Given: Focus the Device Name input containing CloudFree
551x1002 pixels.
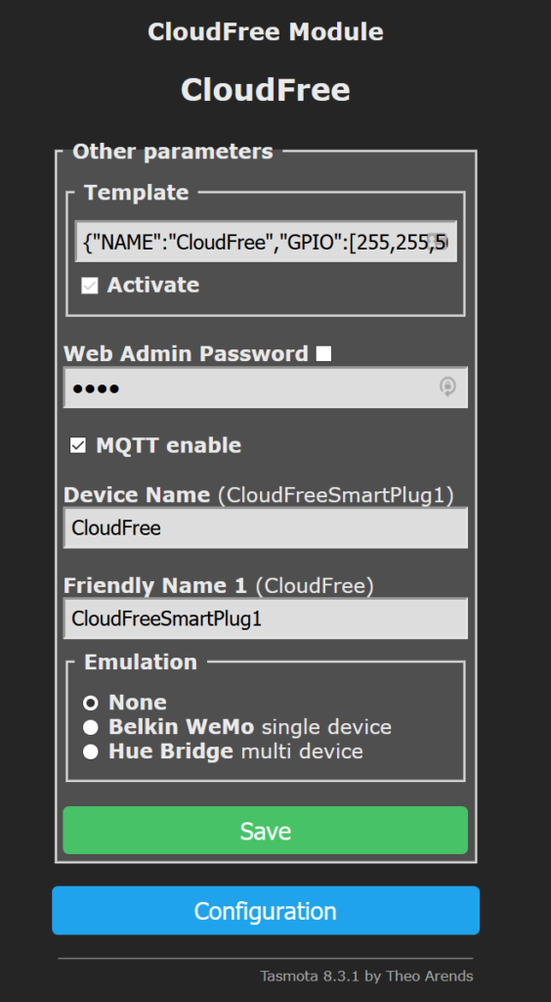Looking at the screenshot, I should coord(266,527).
